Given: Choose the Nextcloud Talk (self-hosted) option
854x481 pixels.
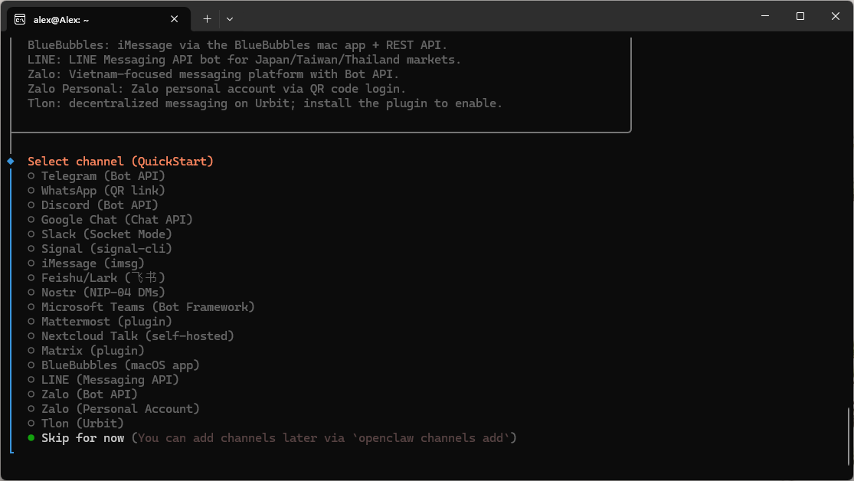Looking at the screenshot, I should (31, 336).
